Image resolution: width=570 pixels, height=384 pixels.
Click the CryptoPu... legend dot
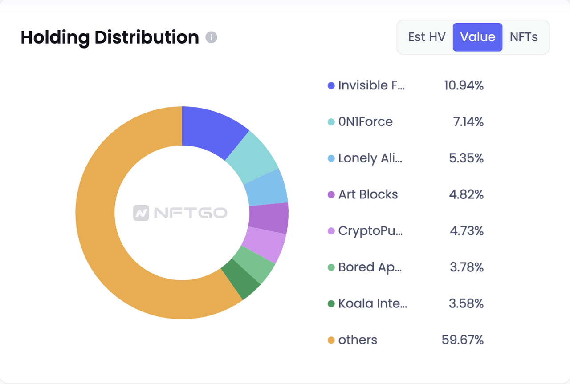click(x=331, y=231)
